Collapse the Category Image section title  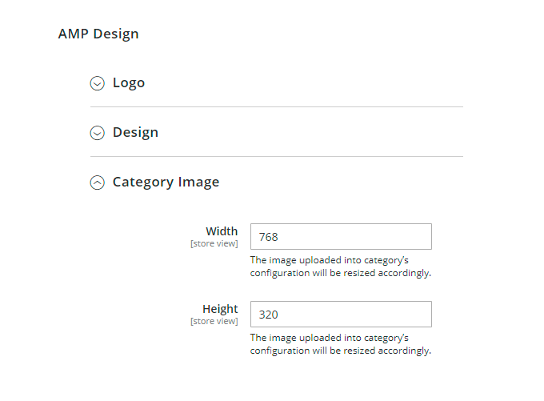(166, 182)
